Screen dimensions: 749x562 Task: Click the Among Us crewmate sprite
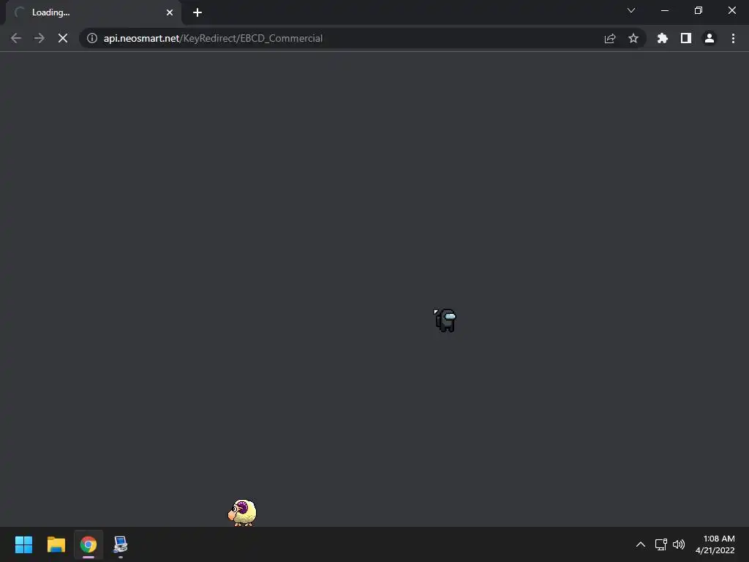click(445, 321)
